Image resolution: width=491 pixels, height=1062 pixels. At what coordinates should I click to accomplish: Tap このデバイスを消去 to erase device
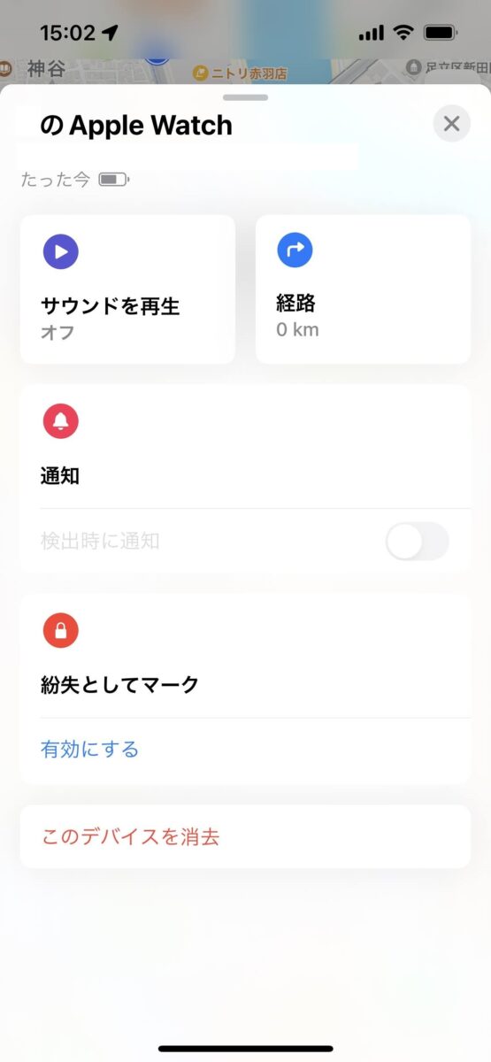[131, 836]
